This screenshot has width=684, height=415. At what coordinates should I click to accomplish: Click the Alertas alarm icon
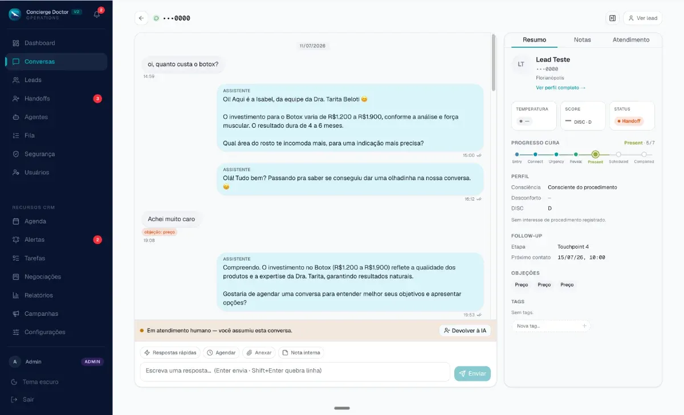pos(16,240)
